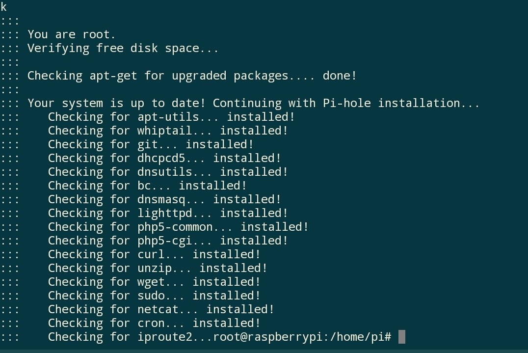Click the 'Verifying free disk space...' line
This screenshot has height=353, width=528.
(123, 48)
